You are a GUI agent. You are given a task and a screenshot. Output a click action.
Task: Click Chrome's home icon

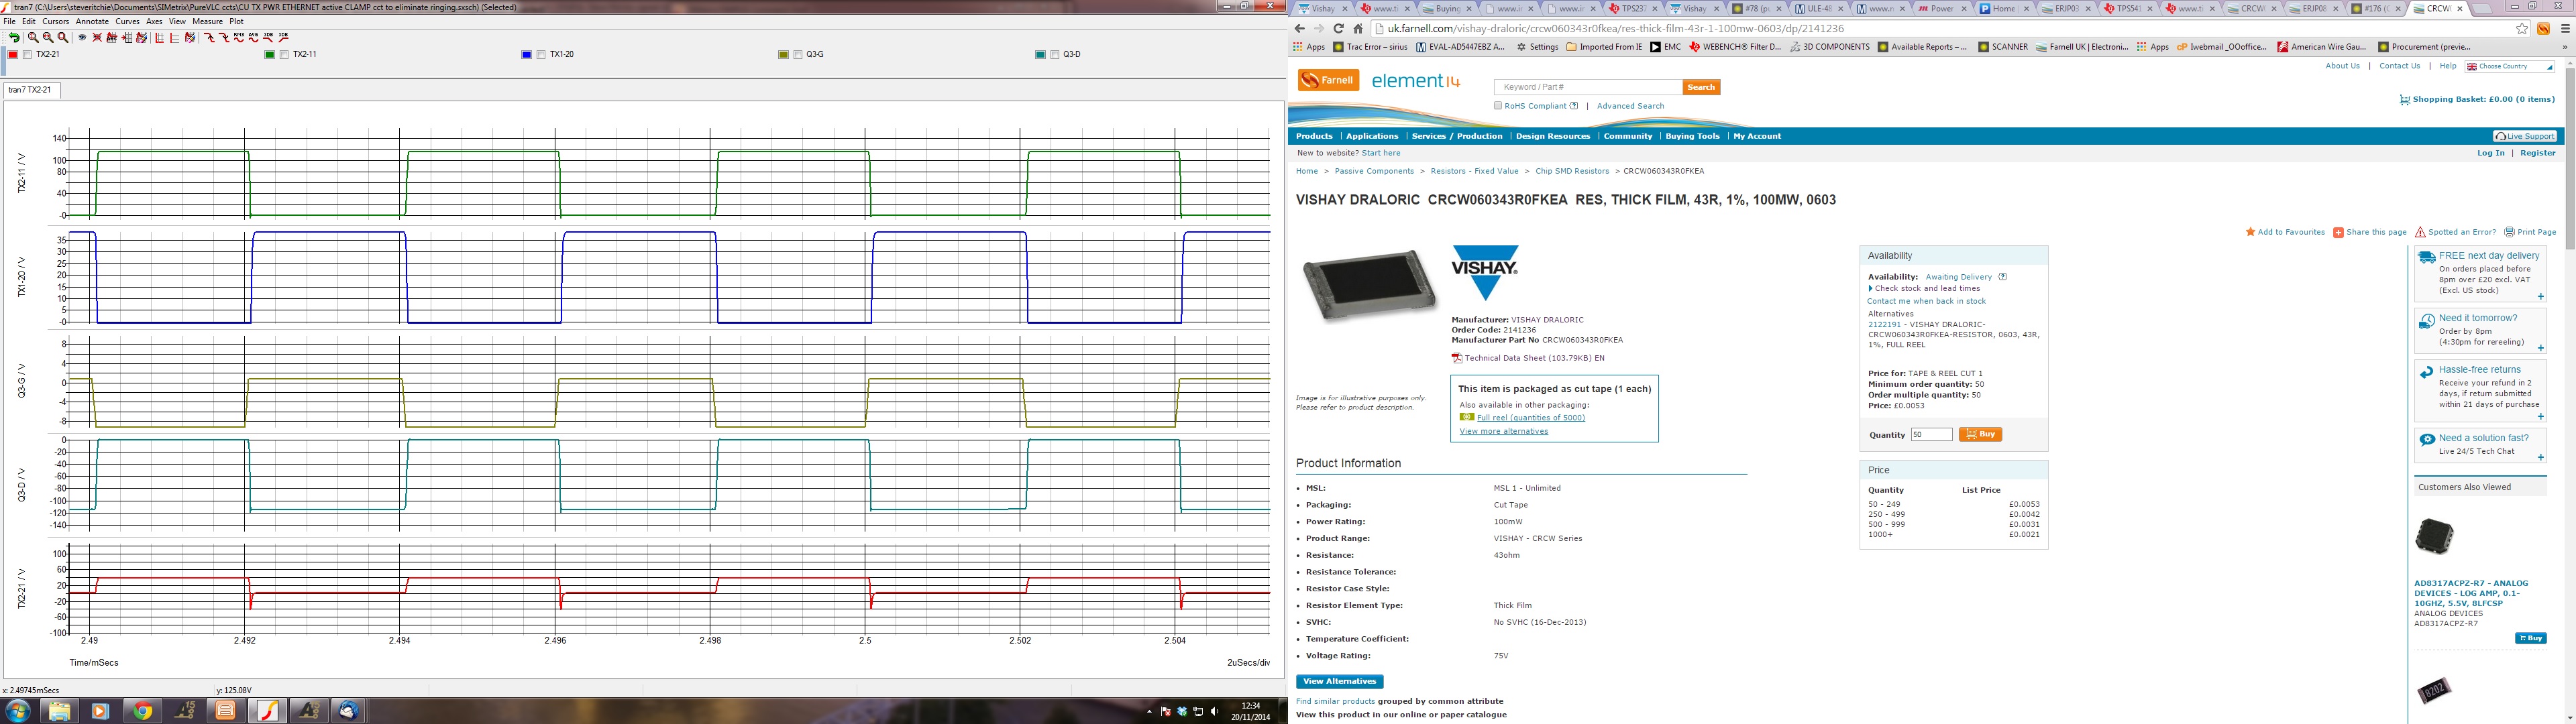1358,28
